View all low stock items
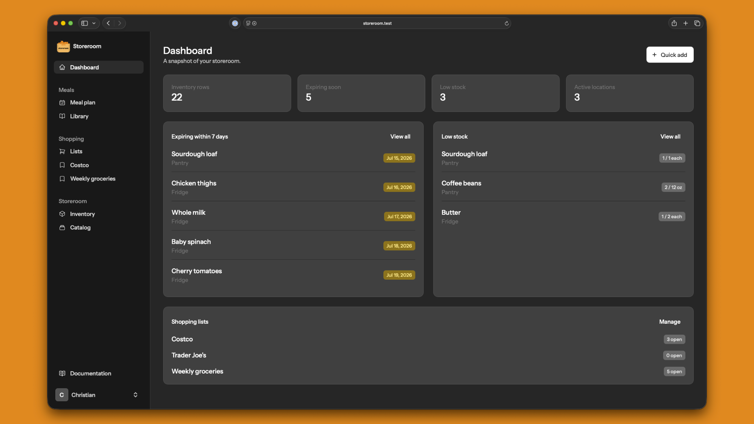This screenshot has width=754, height=424. pyautogui.click(x=670, y=136)
